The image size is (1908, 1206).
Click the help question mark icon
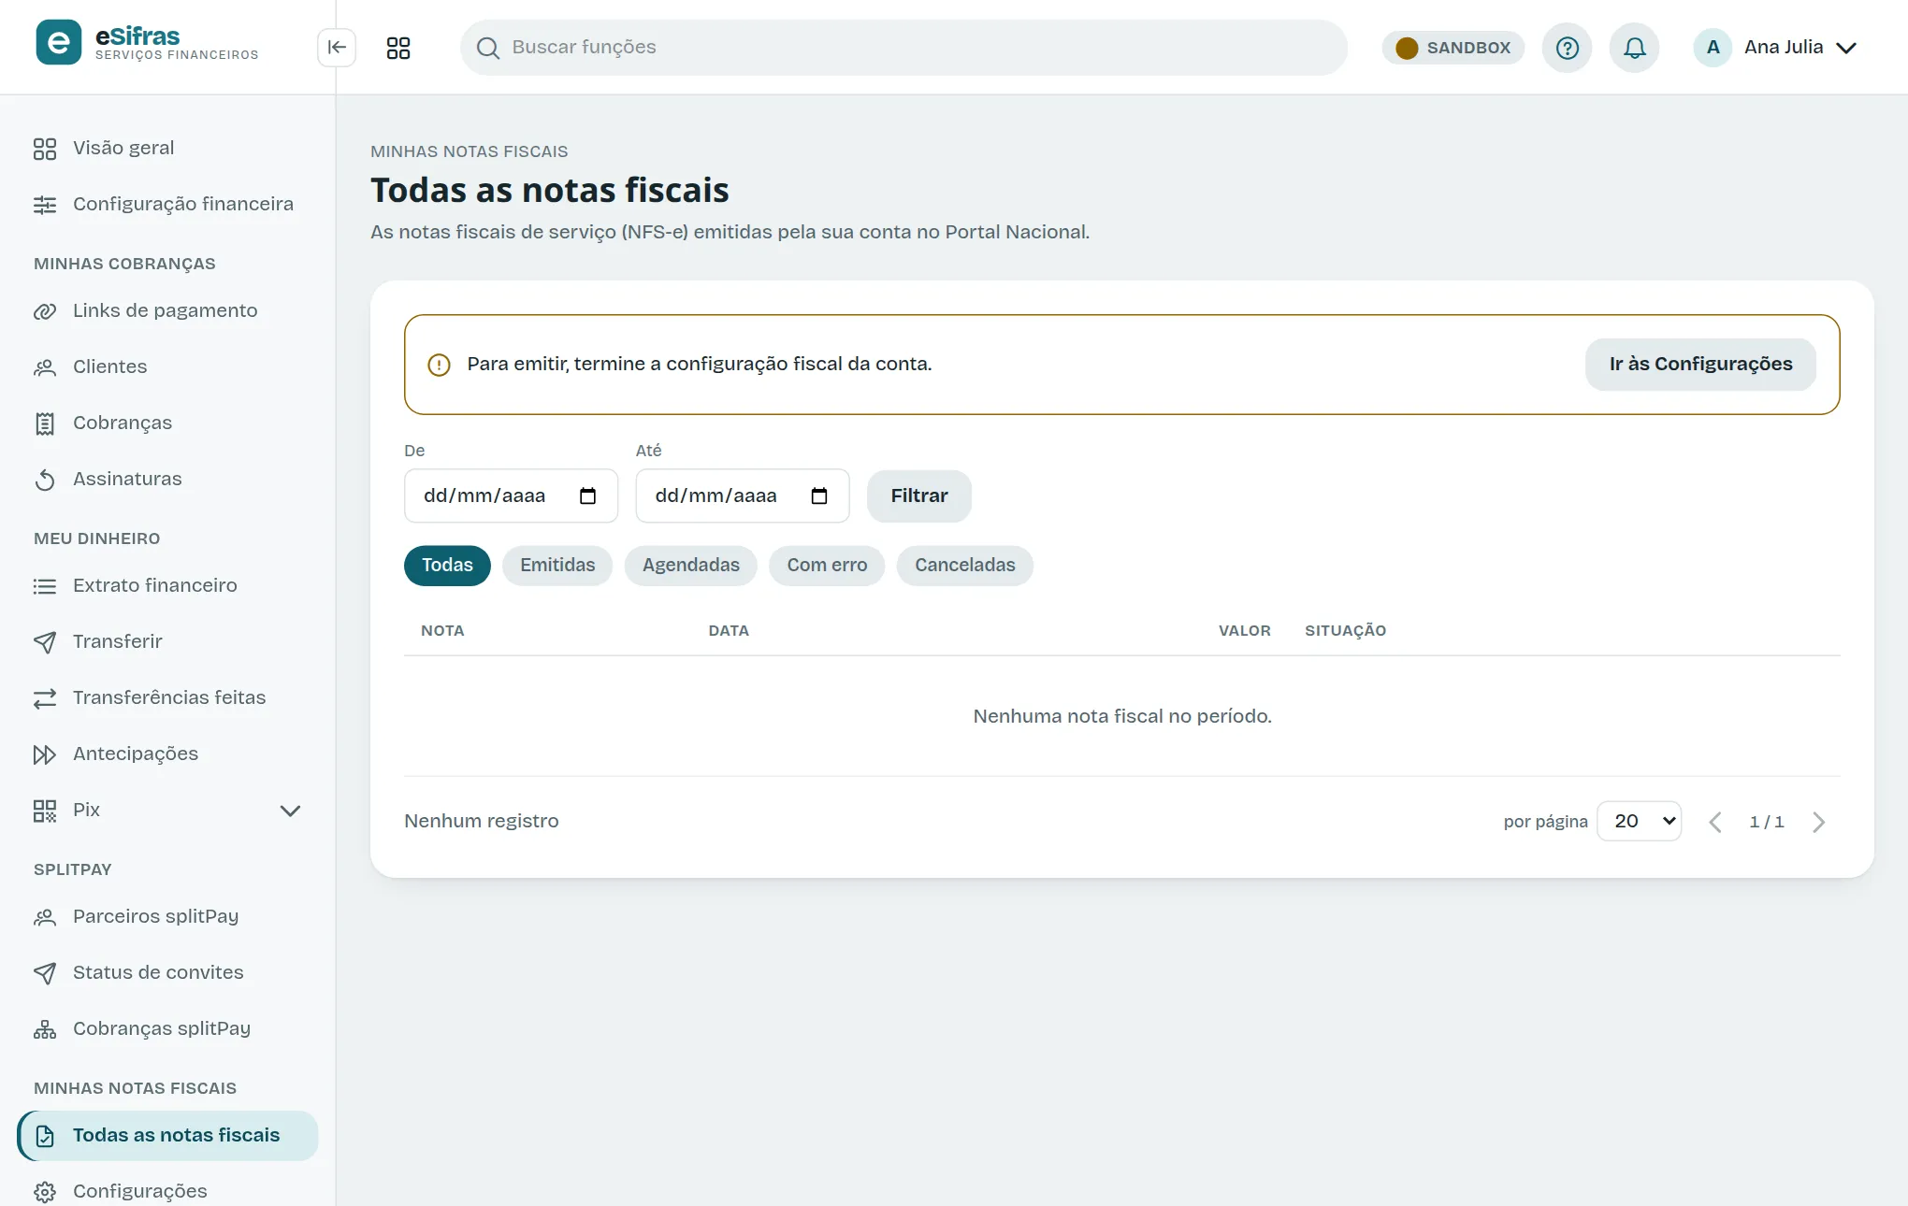tap(1568, 48)
